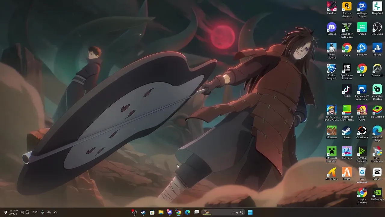The image size is (385, 217).
Task: Select the Fall Guys desktop icon
Action: tap(347, 153)
